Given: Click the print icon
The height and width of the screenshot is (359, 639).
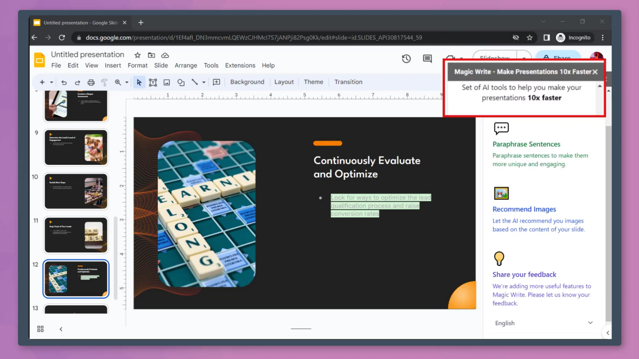Looking at the screenshot, I should pos(91,82).
